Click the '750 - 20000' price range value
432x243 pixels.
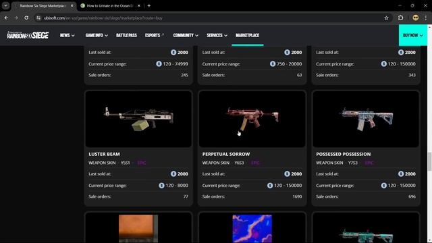290,64
